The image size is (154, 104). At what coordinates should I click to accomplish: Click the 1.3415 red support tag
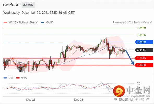click(144, 58)
